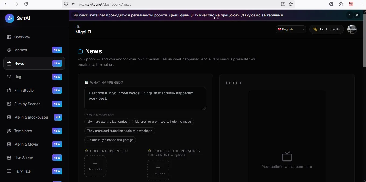Open the English language dropdown
This screenshot has width=366, height=182.
(291, 29)
